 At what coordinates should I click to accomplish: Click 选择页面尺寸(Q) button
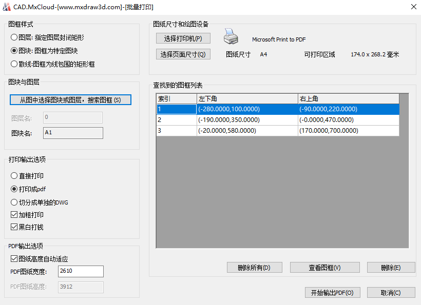(183, 54)
